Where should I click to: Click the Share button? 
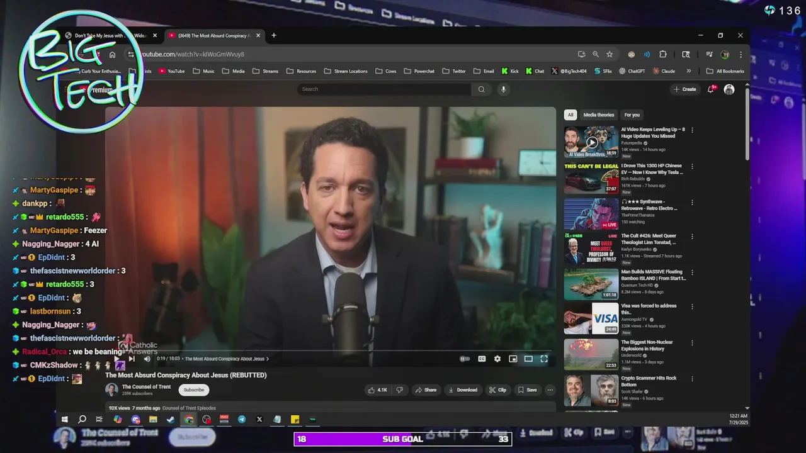coord(425,390)
